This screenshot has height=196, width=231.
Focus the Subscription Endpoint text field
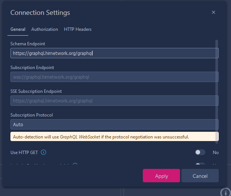point(114,77)
